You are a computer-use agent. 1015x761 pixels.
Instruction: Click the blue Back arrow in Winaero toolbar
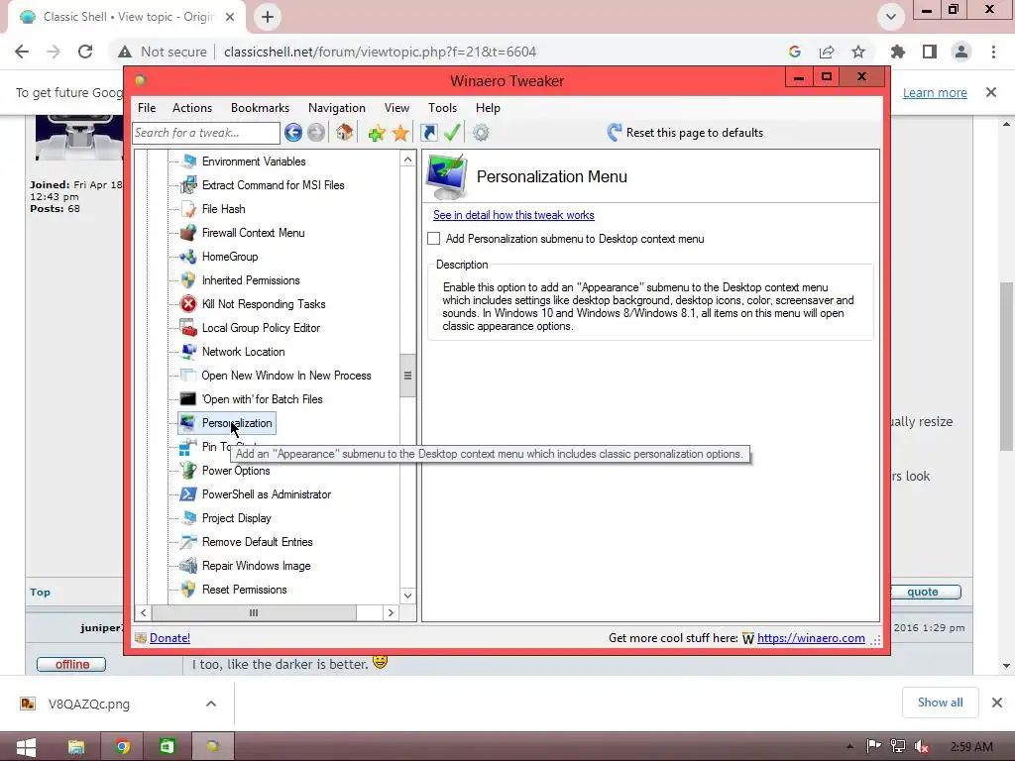[x=293, y=133]
